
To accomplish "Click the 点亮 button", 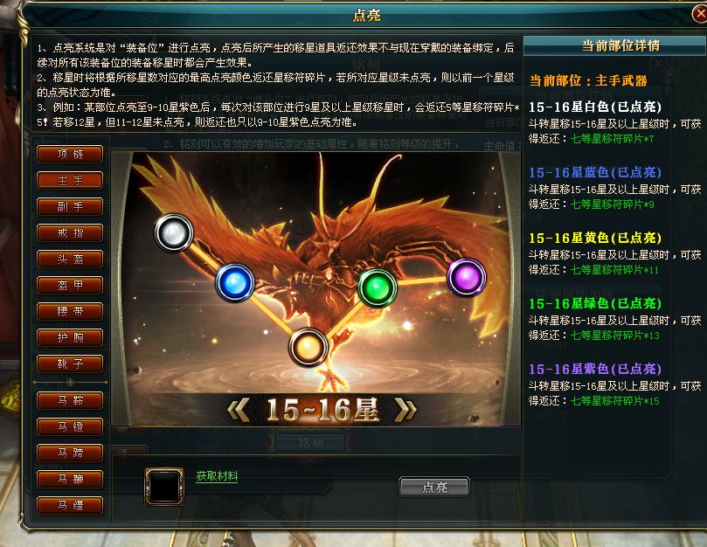I will (x=434, y=487).
